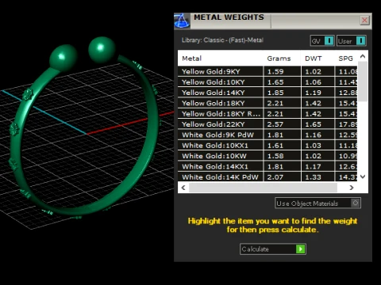Viewport: 381px width, 285px height.
Task: Toggle Use Object Materials option
Action: pyautogui.click(x=317, y=203)
